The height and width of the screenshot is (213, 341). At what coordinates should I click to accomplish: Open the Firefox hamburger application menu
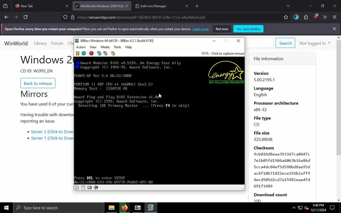[335, 17]
